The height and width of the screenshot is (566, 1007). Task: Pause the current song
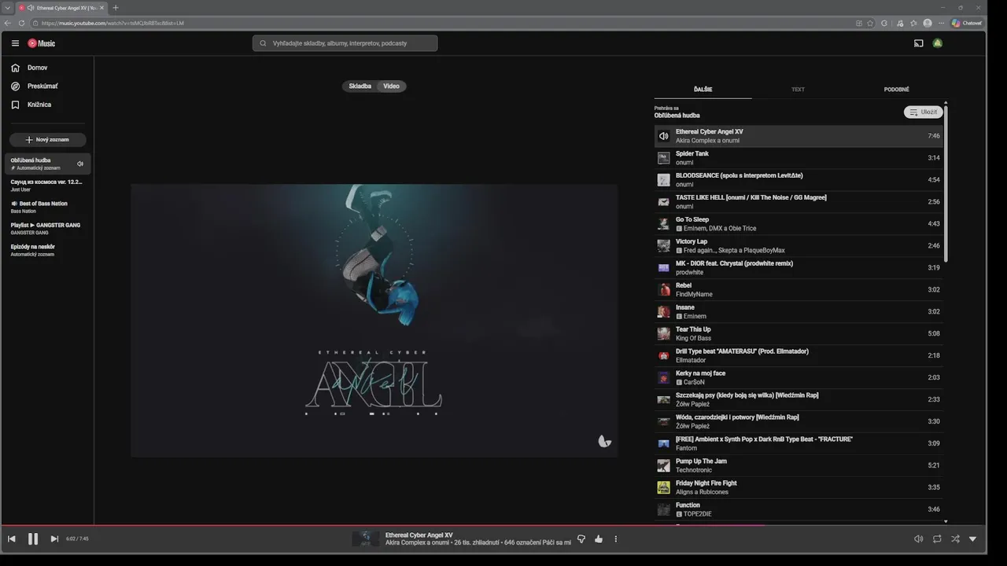33,538
